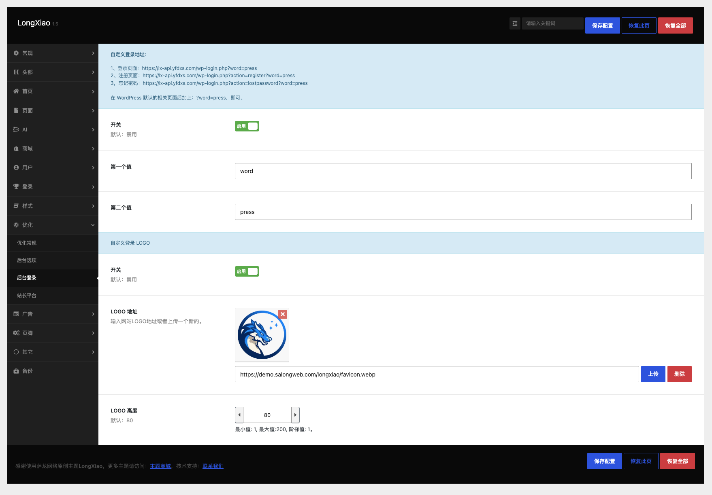
Task: Select the 后台登录 submenu item
Action: click(x=53, y=278)
